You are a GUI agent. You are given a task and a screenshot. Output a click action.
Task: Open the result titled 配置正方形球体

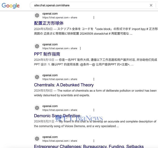pyautogui.click(x=49, y=23)
